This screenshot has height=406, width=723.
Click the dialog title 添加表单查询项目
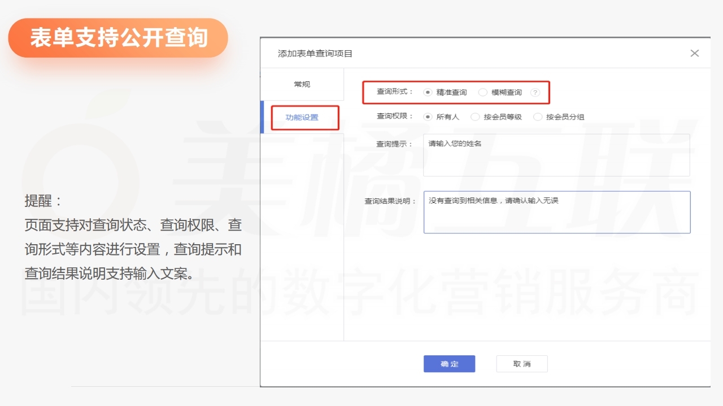(315, 54)
